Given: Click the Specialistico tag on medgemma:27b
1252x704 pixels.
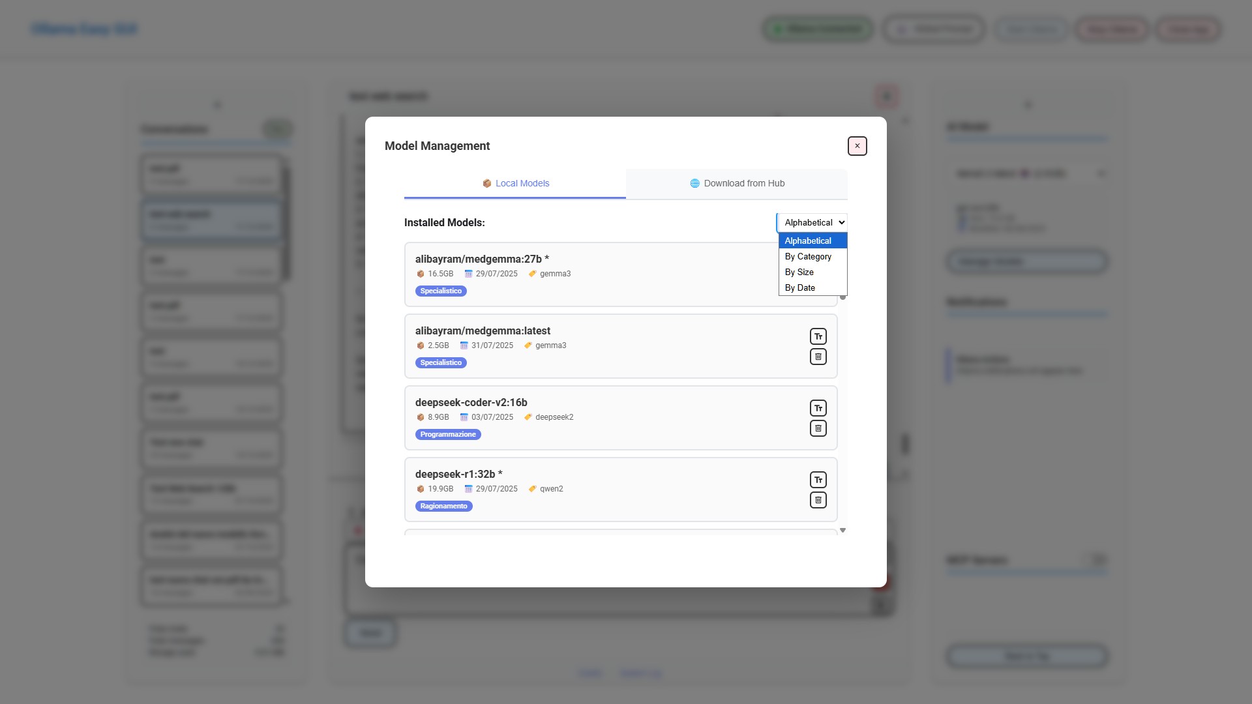Looking at the screenshot, I should tap(441, 291).
